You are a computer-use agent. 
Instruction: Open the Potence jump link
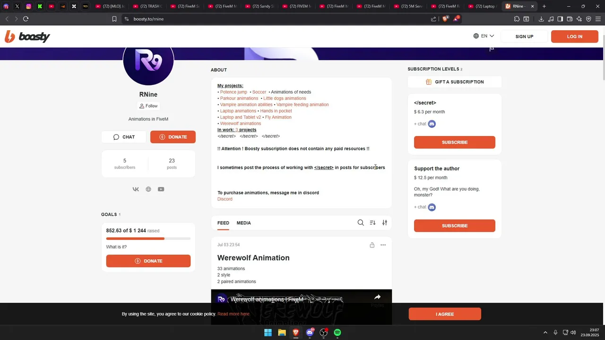(233, 92)
